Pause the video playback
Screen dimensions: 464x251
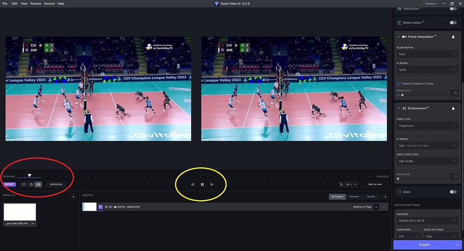tap(202, 184)
